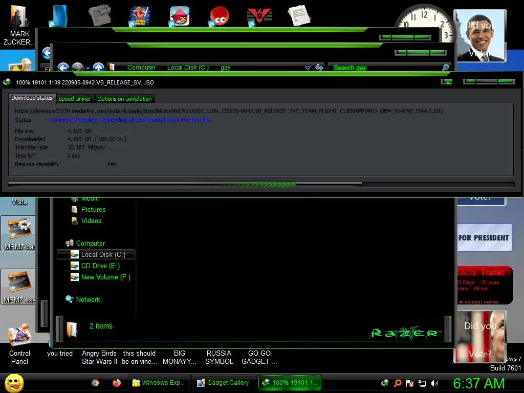524x393 pixels.
Task: Refresh the Explorer address bar location
Action: click(x=319, y=68)
